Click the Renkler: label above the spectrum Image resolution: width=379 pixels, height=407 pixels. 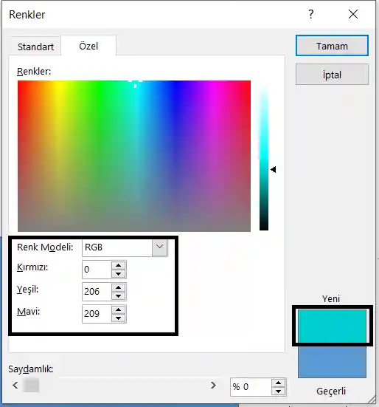tap(34, 71)
